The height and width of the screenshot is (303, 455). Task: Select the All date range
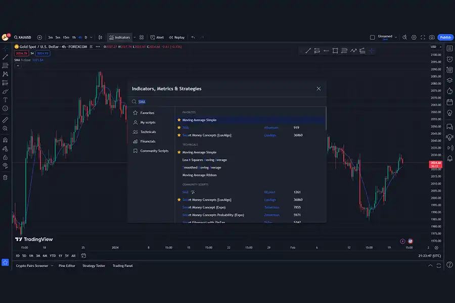73,256
